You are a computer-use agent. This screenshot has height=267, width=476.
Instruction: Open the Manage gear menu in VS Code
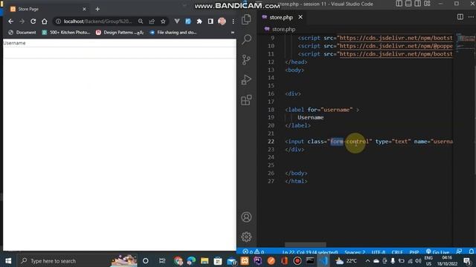pyautogui.click(x=246, y=237)
